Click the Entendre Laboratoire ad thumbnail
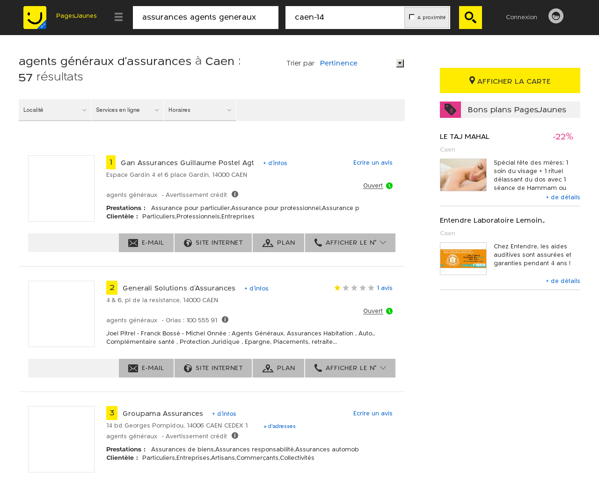599x479 pixels. (x=463, y=259)
